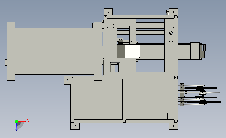Select the white block in the model center
The image size is (226, 138).
(x=132, y=51)
